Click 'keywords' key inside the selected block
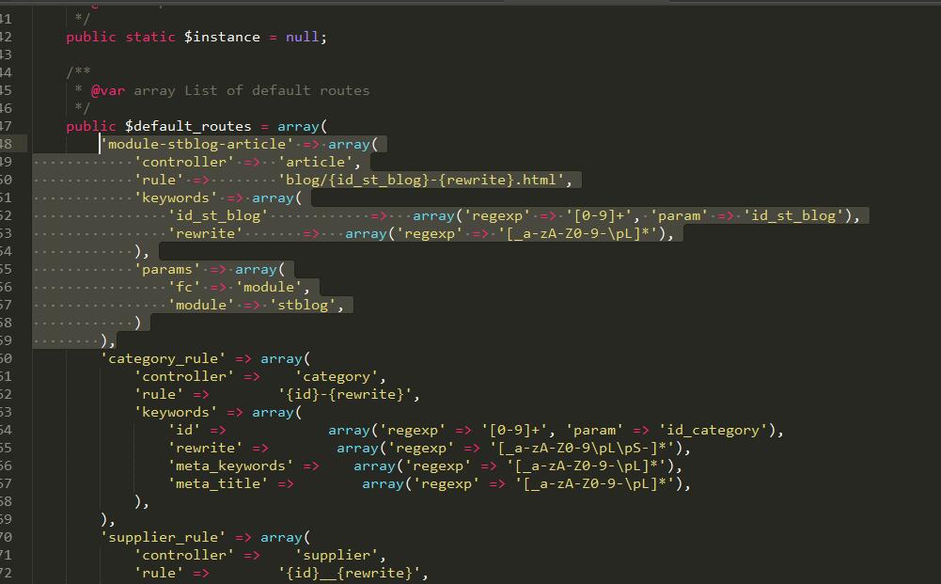 (176, 198)
